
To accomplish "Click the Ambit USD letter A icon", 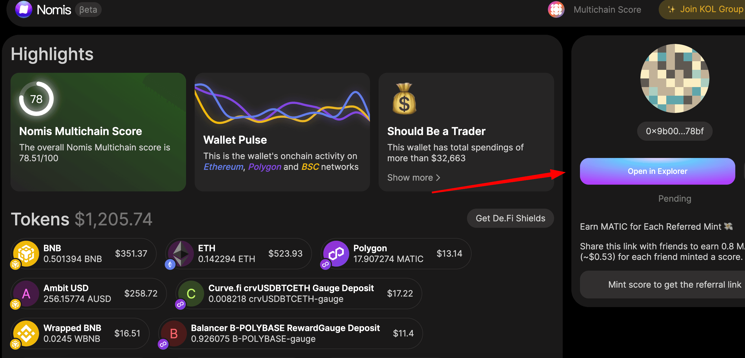I will click(x=26, y=294).
